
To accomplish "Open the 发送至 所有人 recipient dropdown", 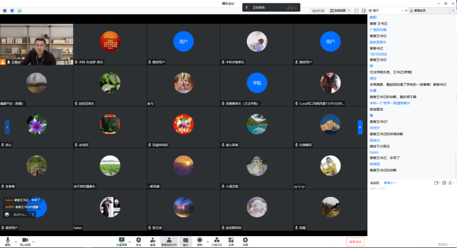I will [x=389, y=183].
